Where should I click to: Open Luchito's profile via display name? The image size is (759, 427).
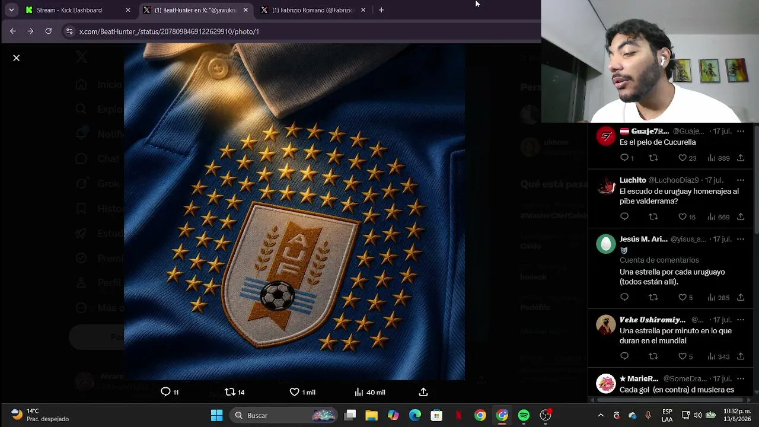(x=633, y=180)
